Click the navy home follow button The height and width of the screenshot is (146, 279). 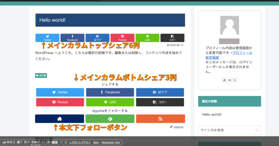(60, 119)
